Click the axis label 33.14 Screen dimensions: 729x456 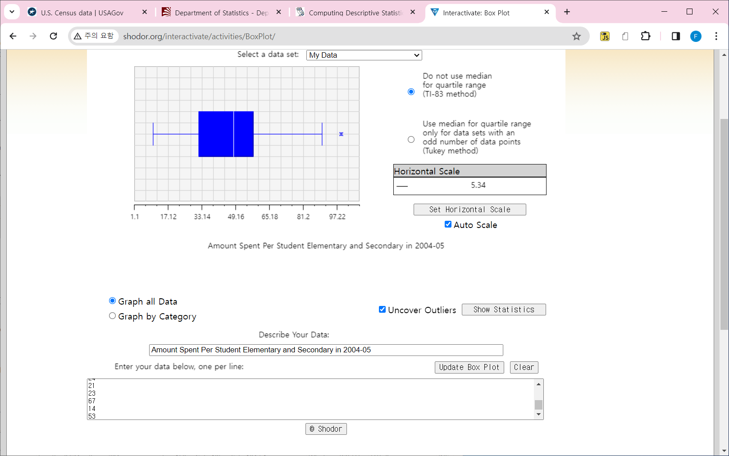pos(202,217)
